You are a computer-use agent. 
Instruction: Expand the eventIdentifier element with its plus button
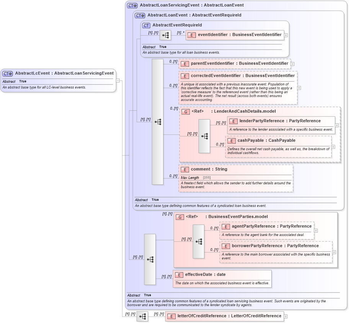[x=286, y=35]
